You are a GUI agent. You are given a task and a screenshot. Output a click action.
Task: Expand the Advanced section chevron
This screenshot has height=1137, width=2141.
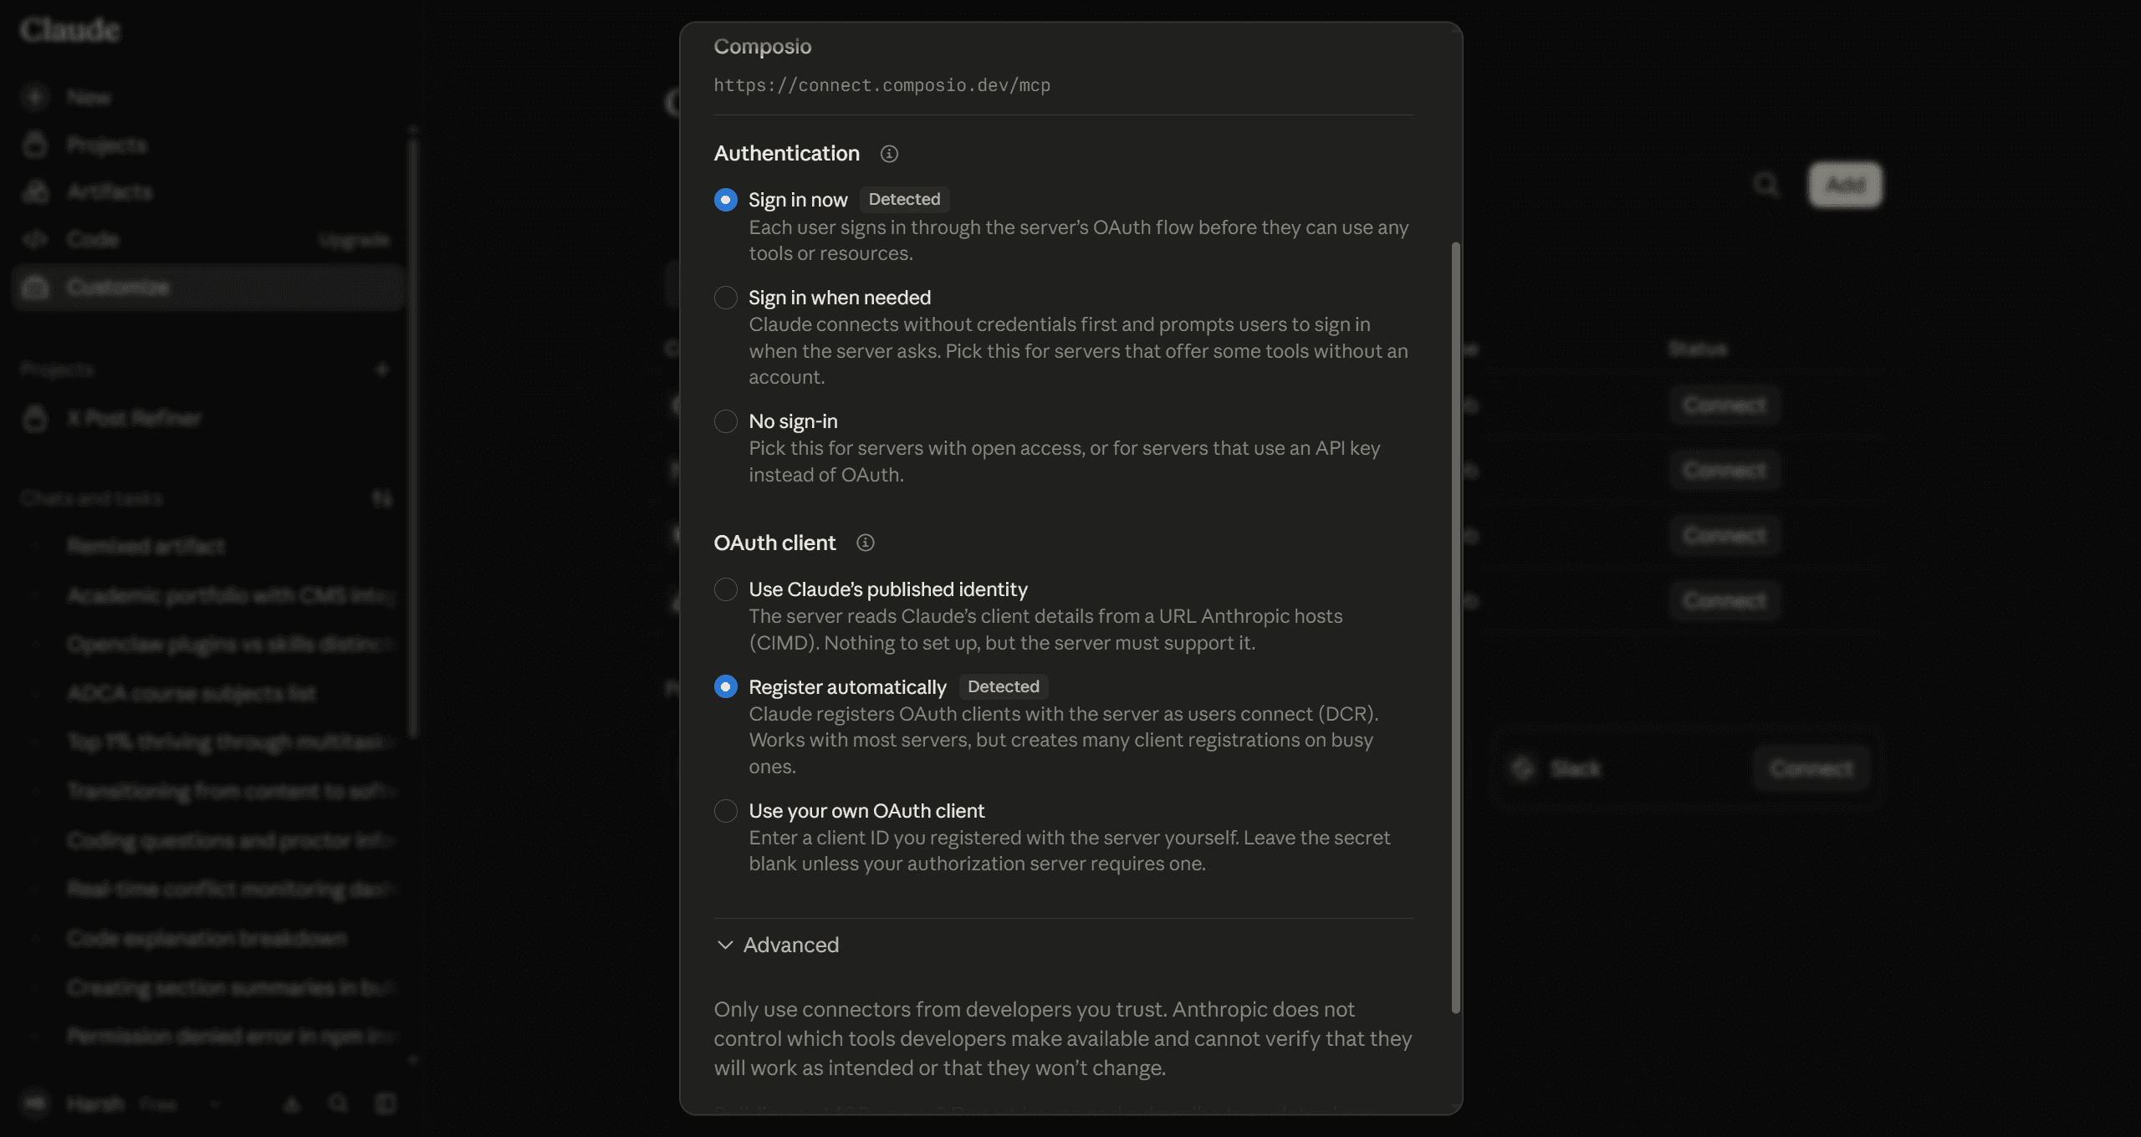click(x=725, y=945)
